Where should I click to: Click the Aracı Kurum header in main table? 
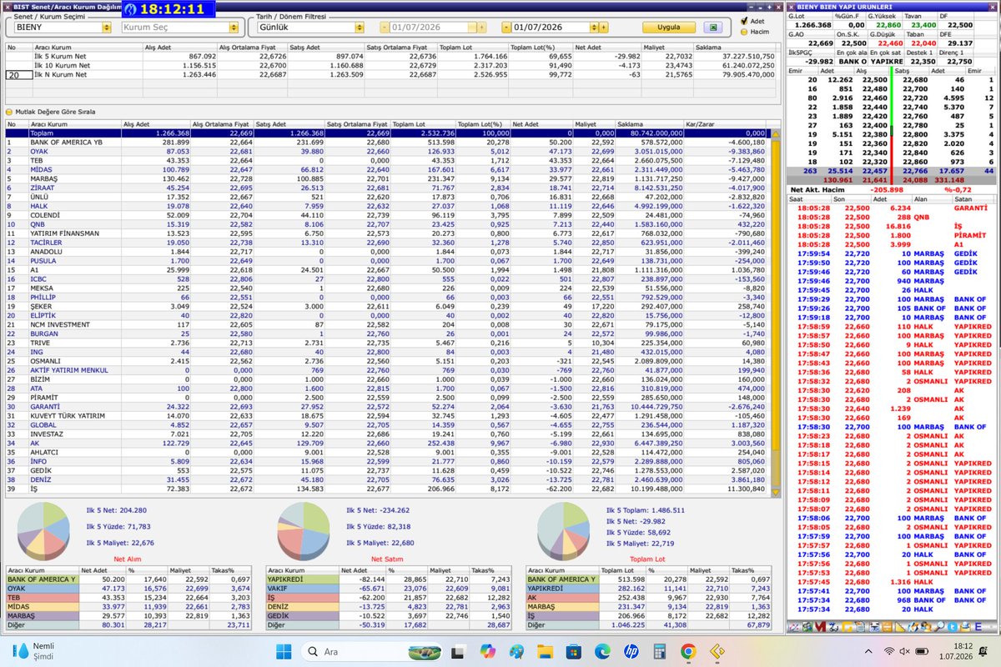74,123
